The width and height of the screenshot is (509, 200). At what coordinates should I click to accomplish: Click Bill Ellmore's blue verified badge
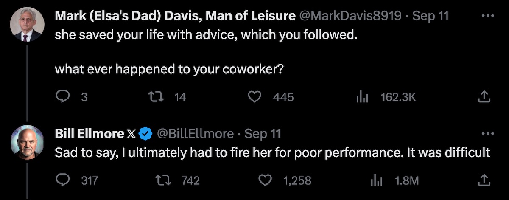click(x=146, y=134)
